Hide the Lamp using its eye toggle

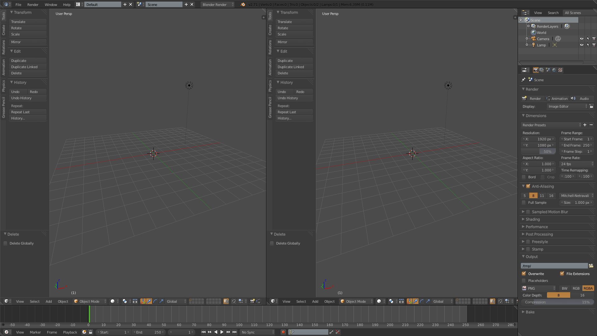pyautogui.click(x=582, y=45)
